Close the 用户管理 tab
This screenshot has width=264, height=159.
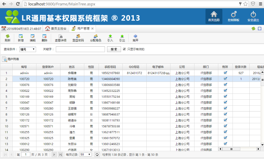(92, 29)
